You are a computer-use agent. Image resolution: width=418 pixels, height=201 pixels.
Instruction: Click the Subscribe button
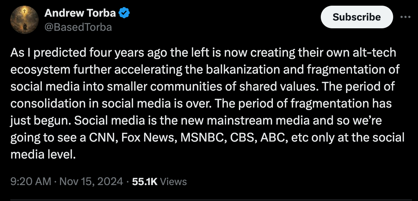tap(357, 17)
